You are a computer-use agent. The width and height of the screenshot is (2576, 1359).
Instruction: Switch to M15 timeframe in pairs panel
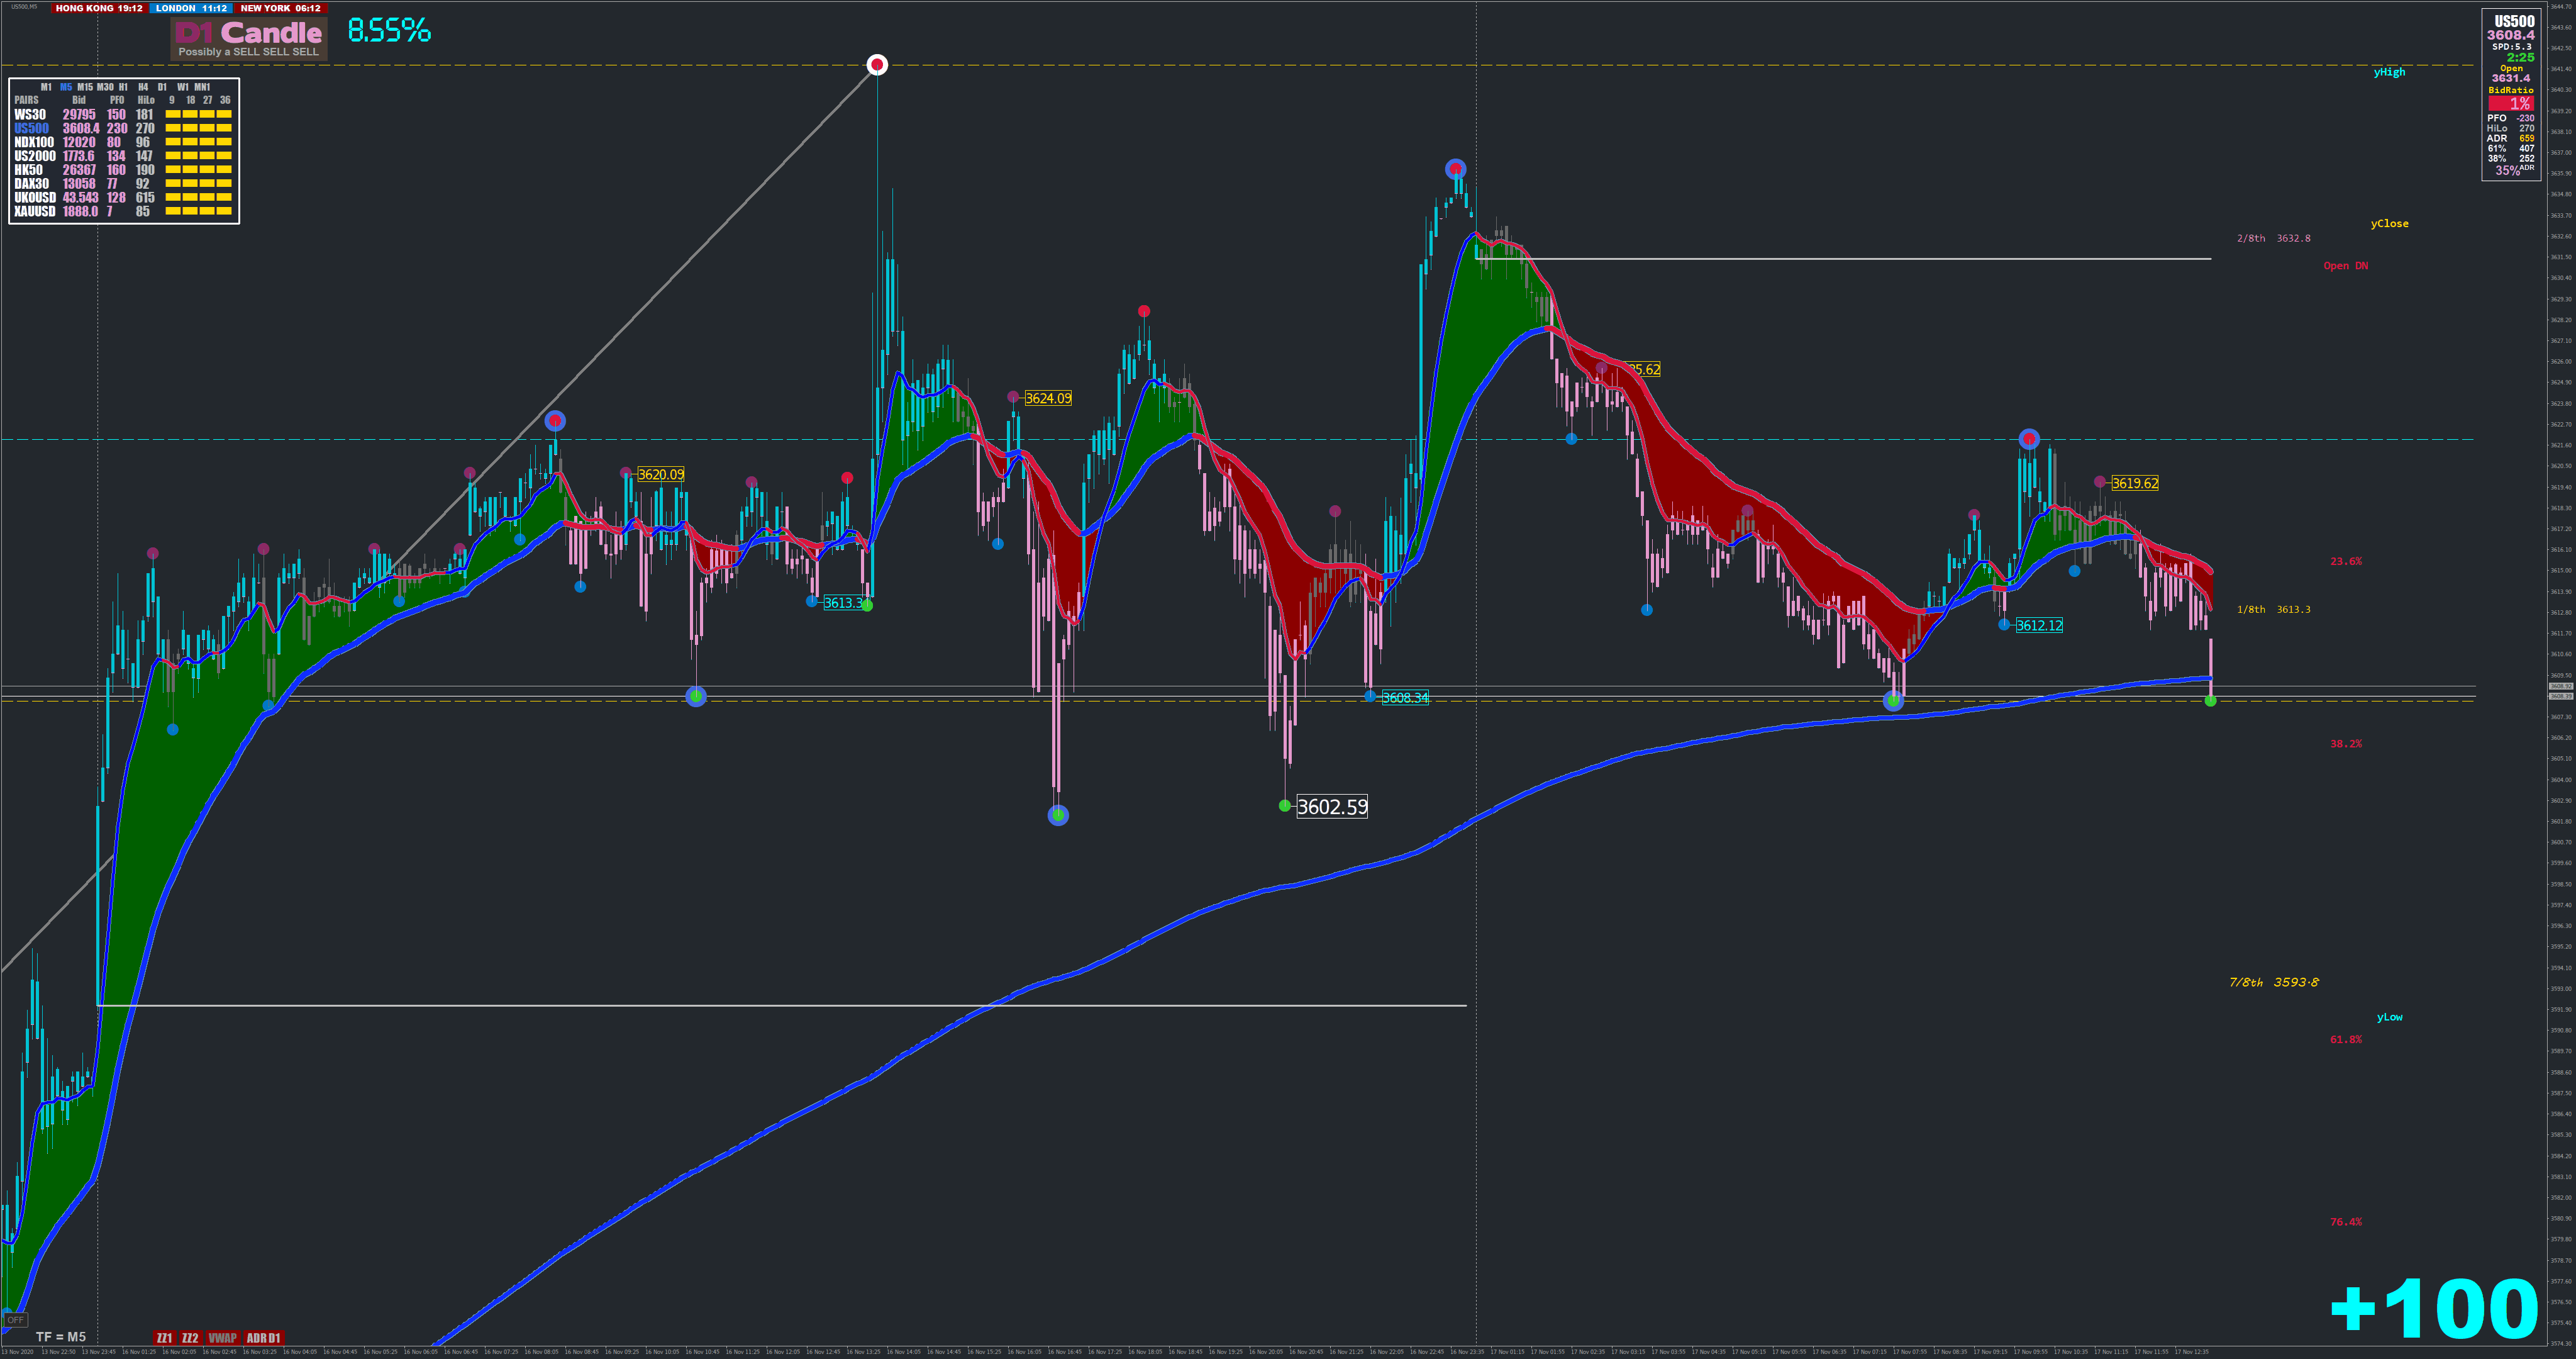coord(85,87)
